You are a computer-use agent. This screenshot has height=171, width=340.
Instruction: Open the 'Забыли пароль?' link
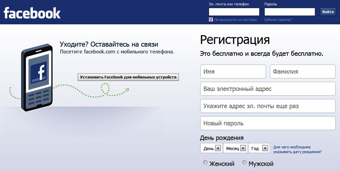pyautogui.click(x=278, y=20)
